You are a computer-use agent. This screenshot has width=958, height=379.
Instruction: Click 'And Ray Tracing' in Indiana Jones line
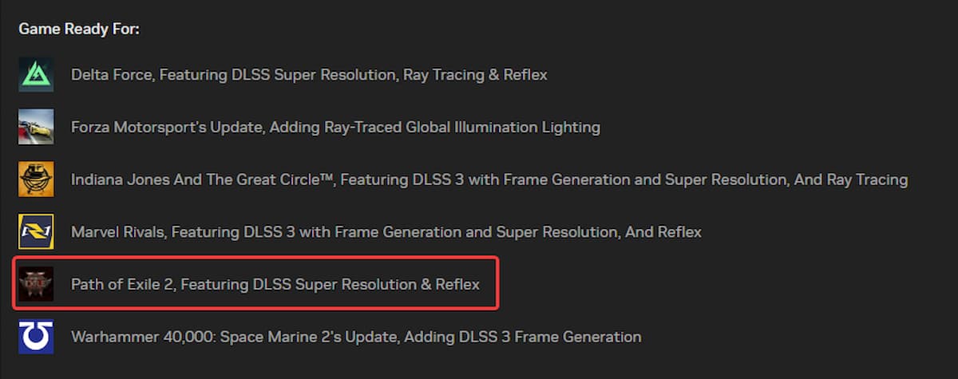pos(850,180)
